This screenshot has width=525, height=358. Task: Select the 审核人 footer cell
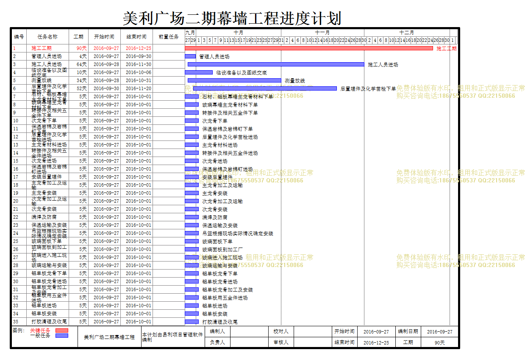point(281,342)
